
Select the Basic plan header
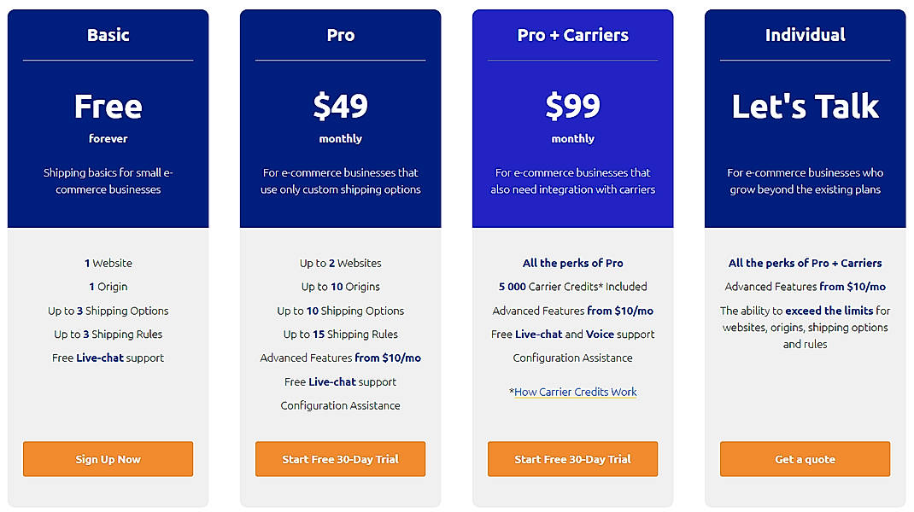point(108,35)
